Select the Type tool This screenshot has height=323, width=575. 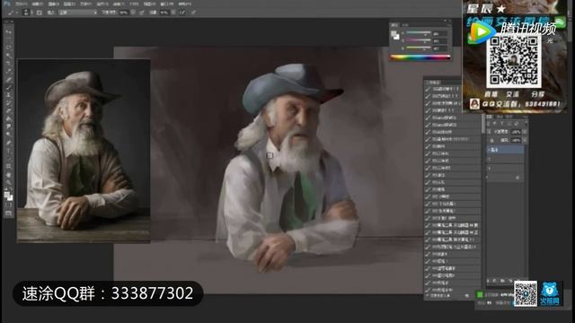pyautogui.click(x=8, y=151)
